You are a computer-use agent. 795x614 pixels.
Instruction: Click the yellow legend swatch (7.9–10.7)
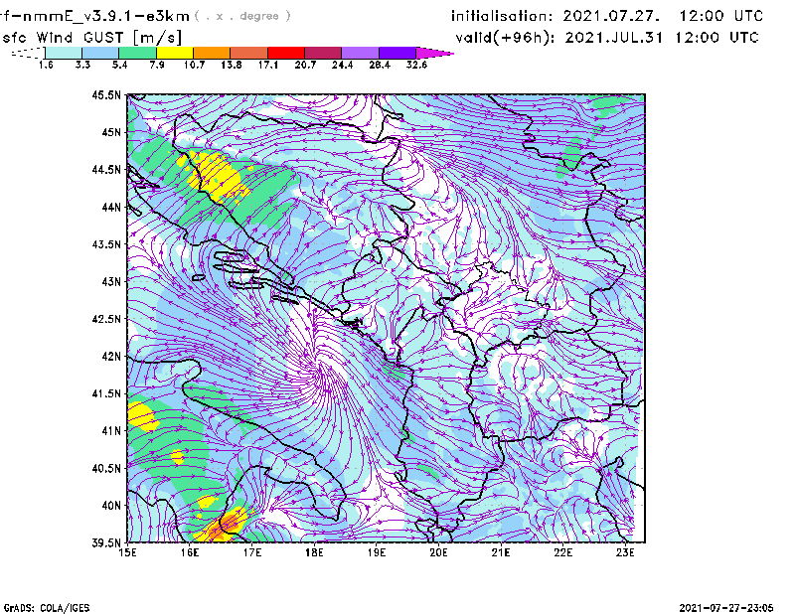(175, 53)
